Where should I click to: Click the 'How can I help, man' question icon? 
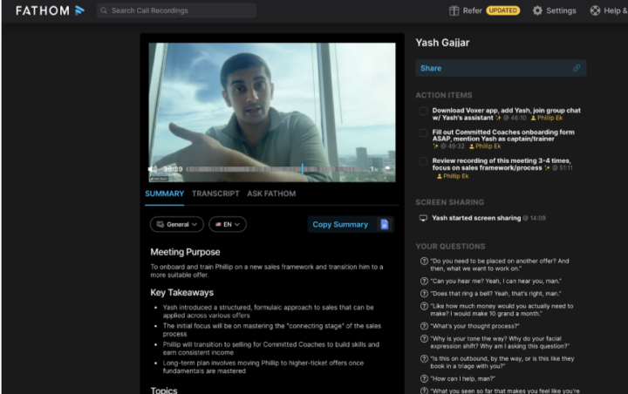[x=424, y=379]
